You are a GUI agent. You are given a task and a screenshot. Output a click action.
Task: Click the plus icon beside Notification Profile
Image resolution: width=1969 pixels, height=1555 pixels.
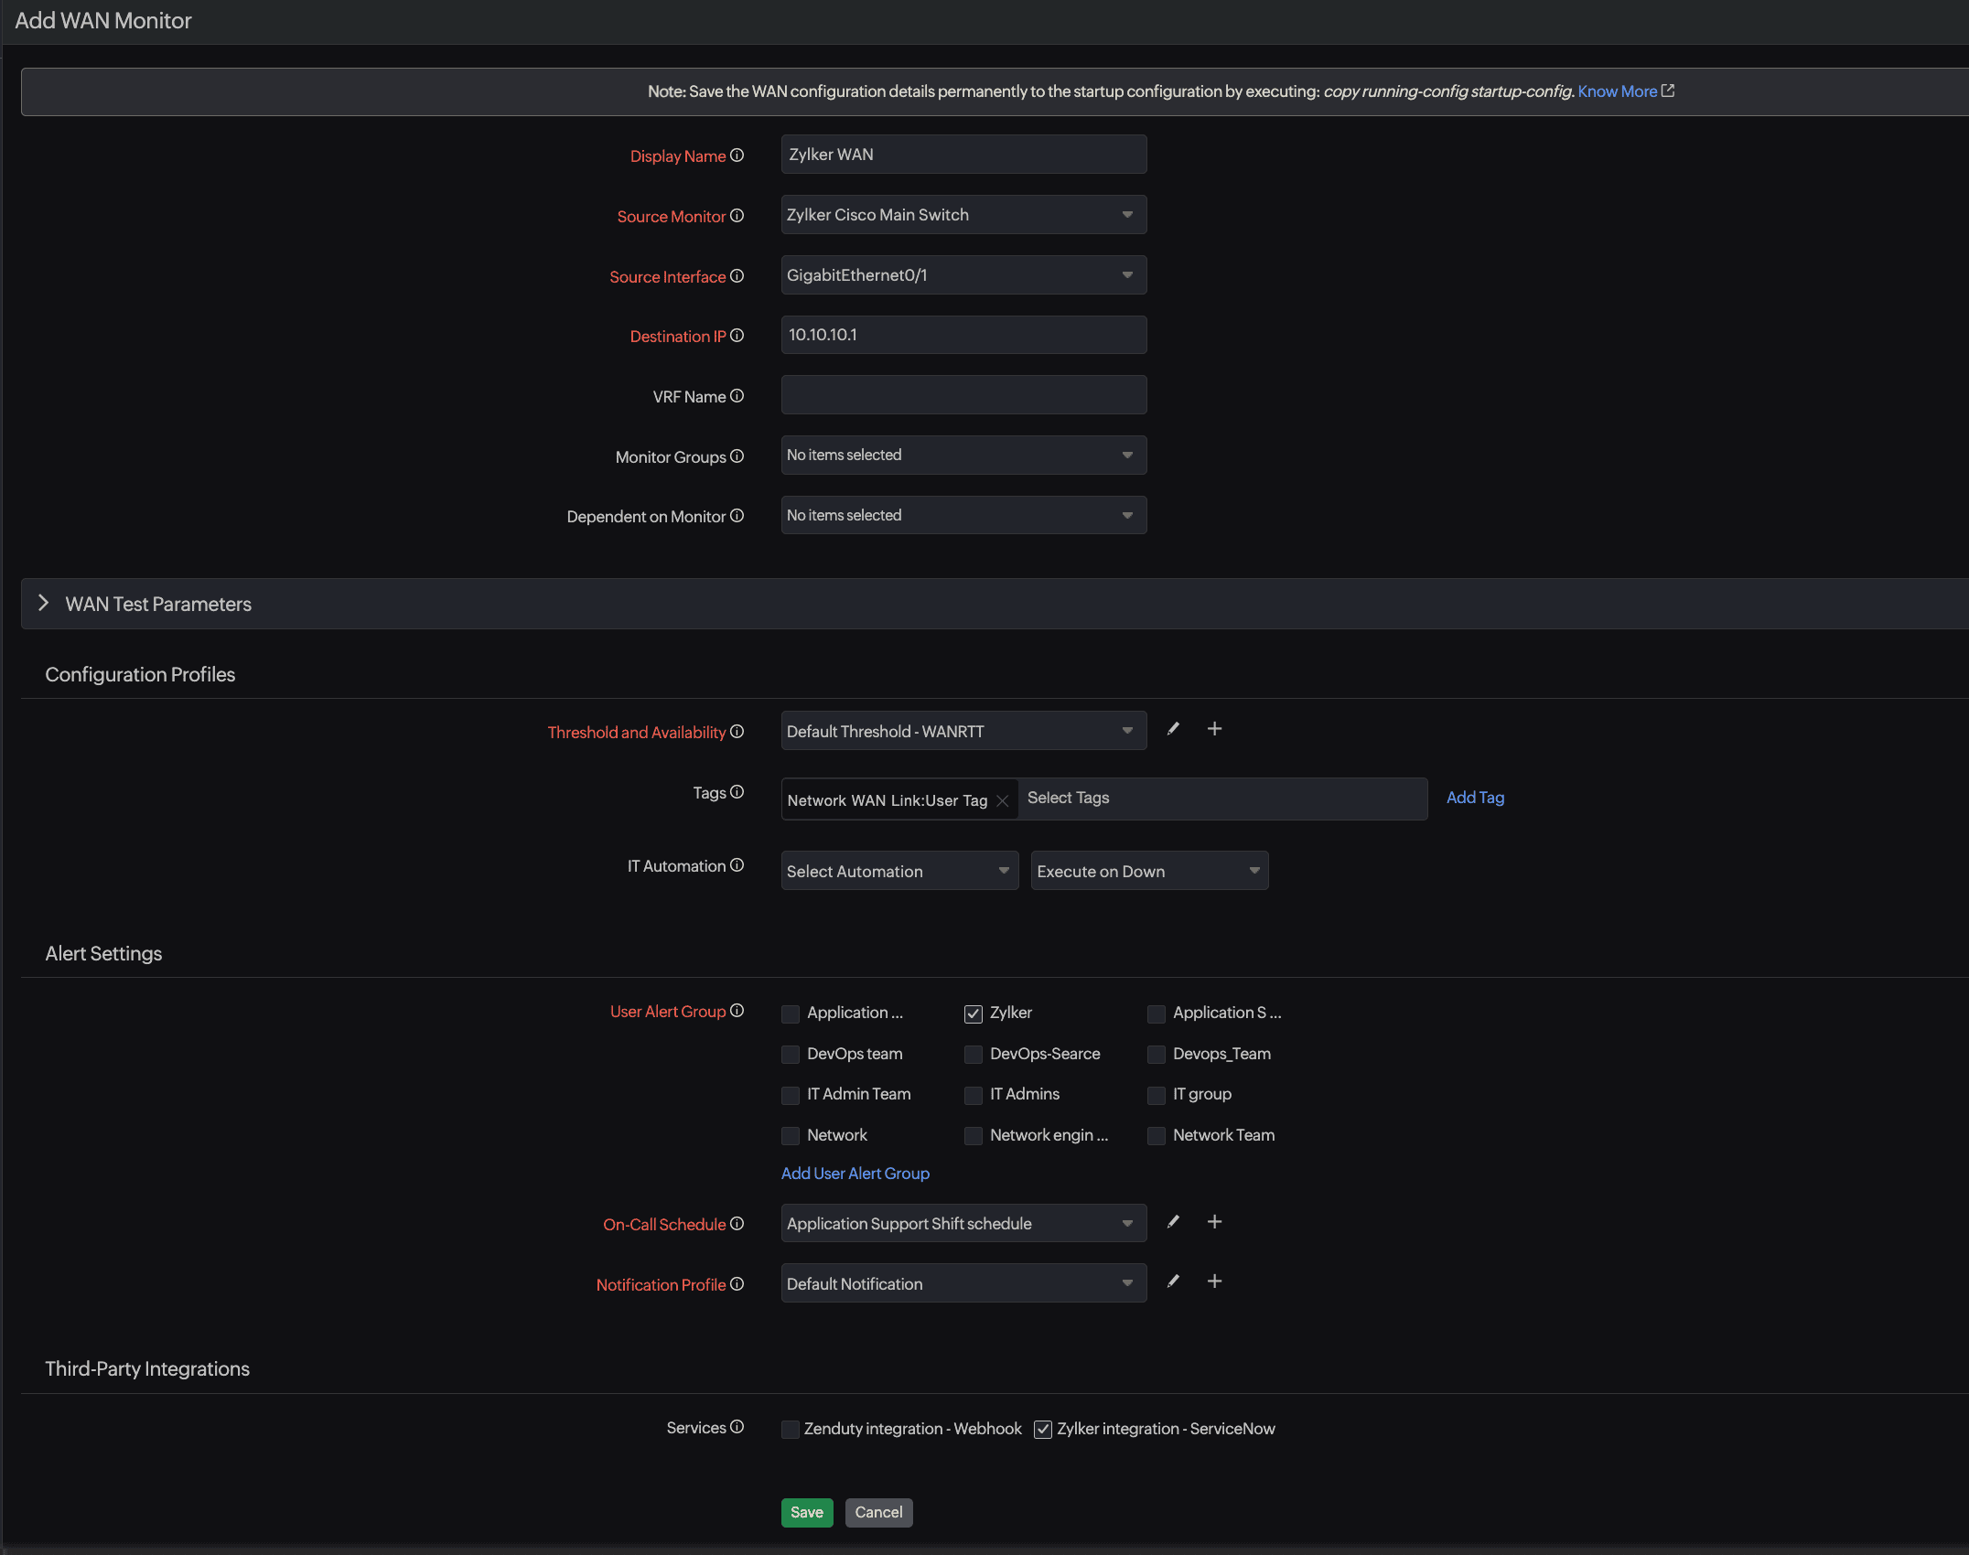pos(1214,1281)
